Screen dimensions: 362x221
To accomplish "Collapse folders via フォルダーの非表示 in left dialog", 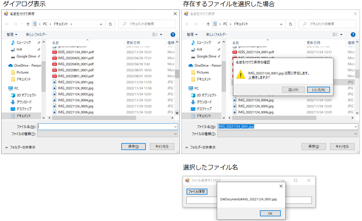I will point(20,147).
